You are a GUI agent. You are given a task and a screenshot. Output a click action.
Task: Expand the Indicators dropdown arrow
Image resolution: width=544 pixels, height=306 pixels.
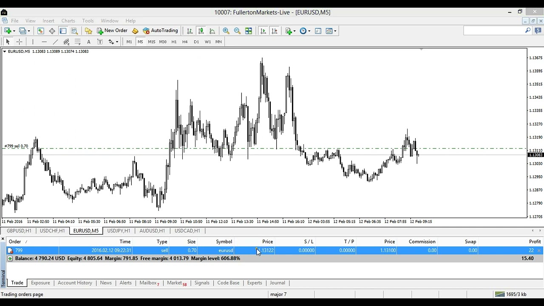[x=294, y=31]
